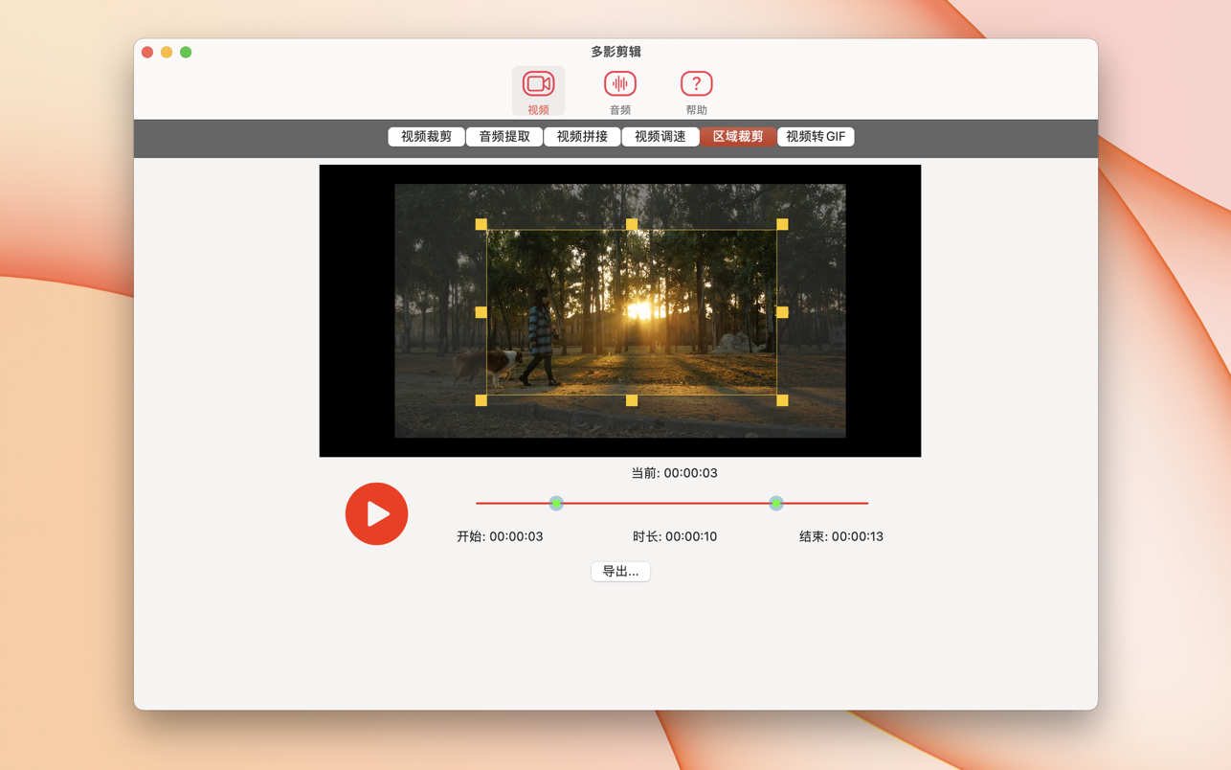Image resolution: width=1231 pixels, height=770 pixels.
Task: Maximize the window with green button
Action: (x=186, y=52)
